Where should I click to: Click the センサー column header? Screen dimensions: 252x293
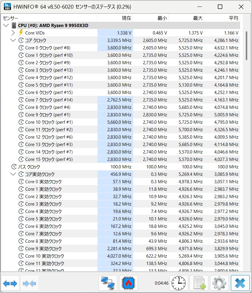[x=49, y=18]
